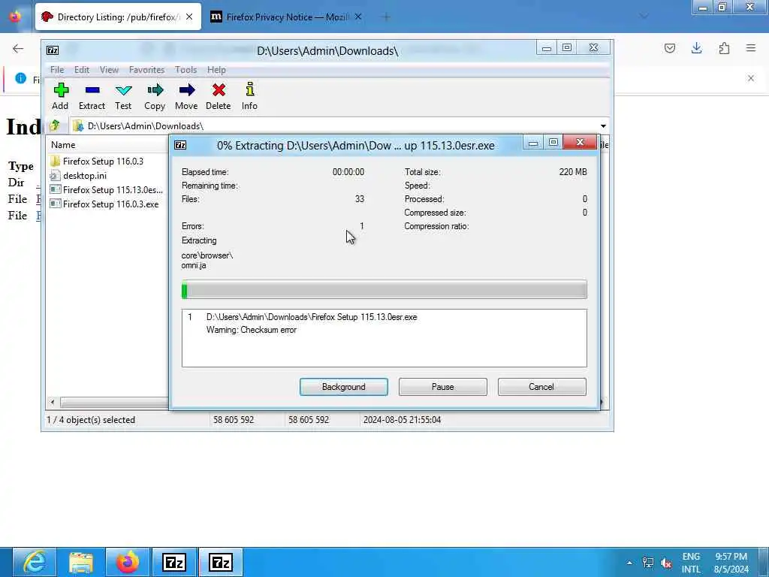Open Firefox extensions menu
Viewport: 769px width, 577px height.
pos(724,48)
